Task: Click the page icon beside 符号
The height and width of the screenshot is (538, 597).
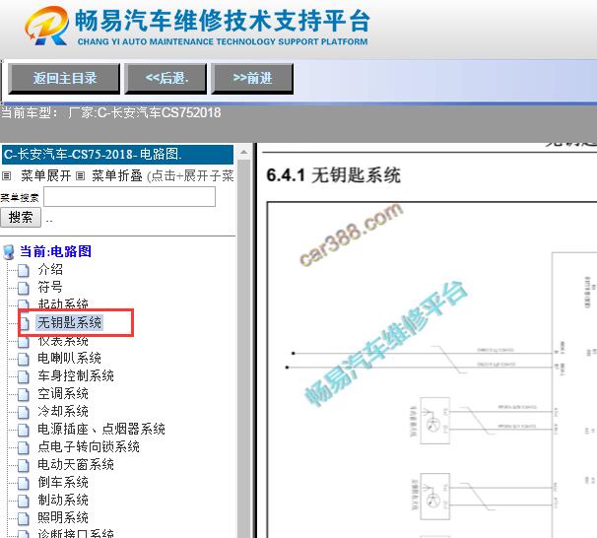Action: click(24, 289)
